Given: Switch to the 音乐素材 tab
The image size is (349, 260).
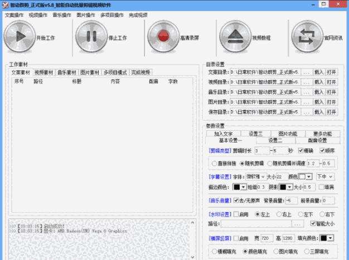Looking at the screenshot, I should 67,72.
